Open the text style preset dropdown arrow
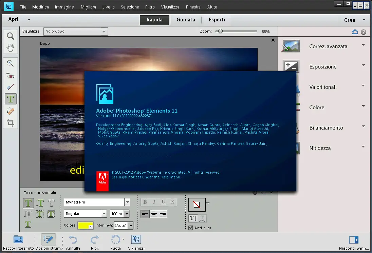The image size is (372, 253). [208, 203]
